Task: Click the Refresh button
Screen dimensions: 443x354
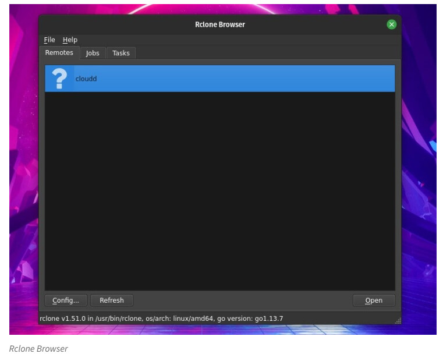Action: tap(112, 300)
